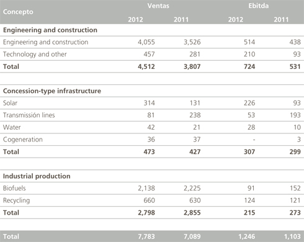
Task: Click the Recycling row label
Action: (16, 200)
